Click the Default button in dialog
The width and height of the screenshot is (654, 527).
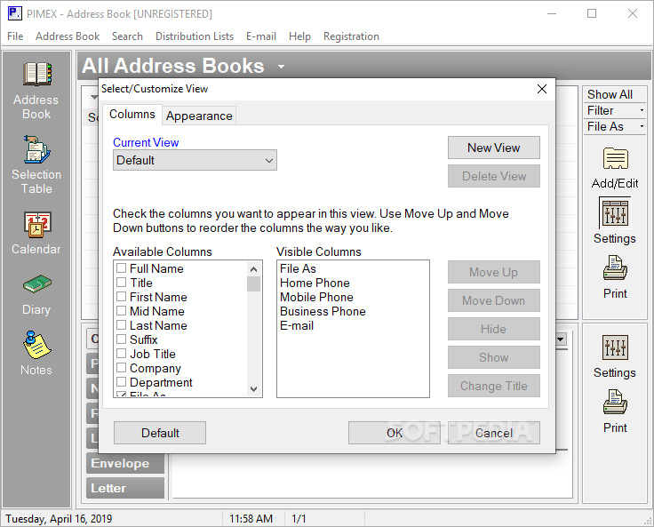pos(160,433)
